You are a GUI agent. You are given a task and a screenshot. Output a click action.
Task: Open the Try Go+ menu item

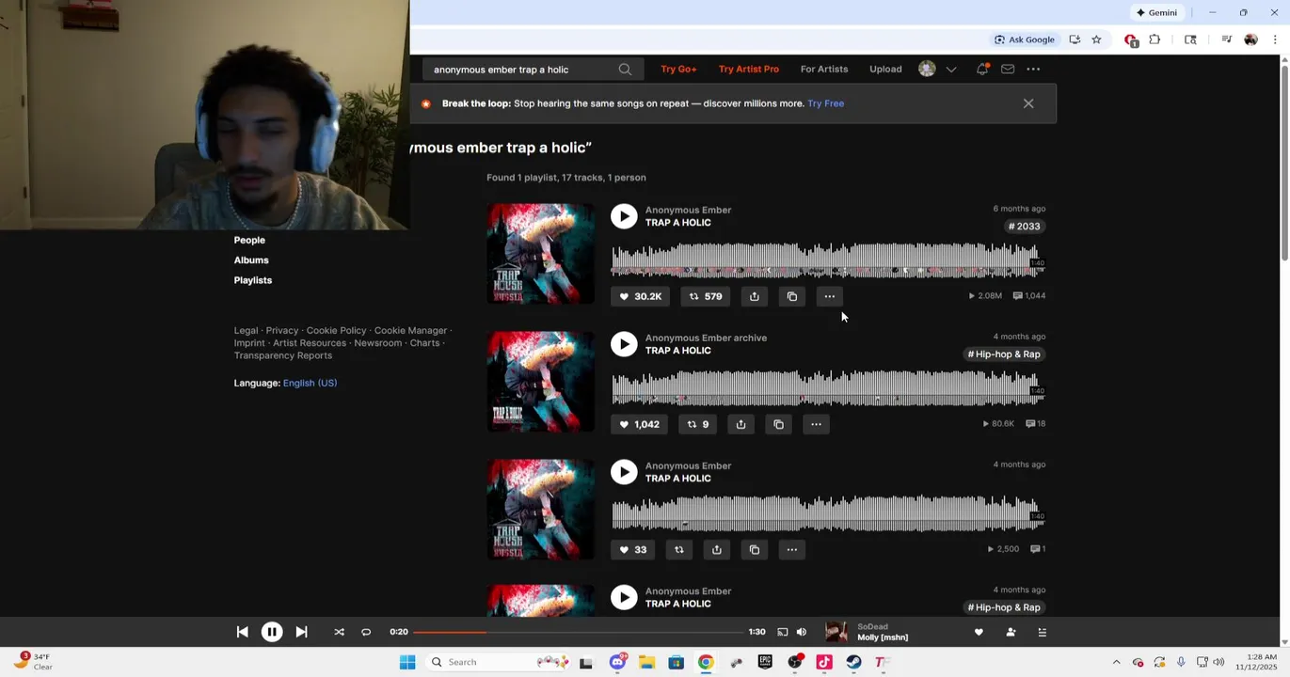(x=678, y=70)
